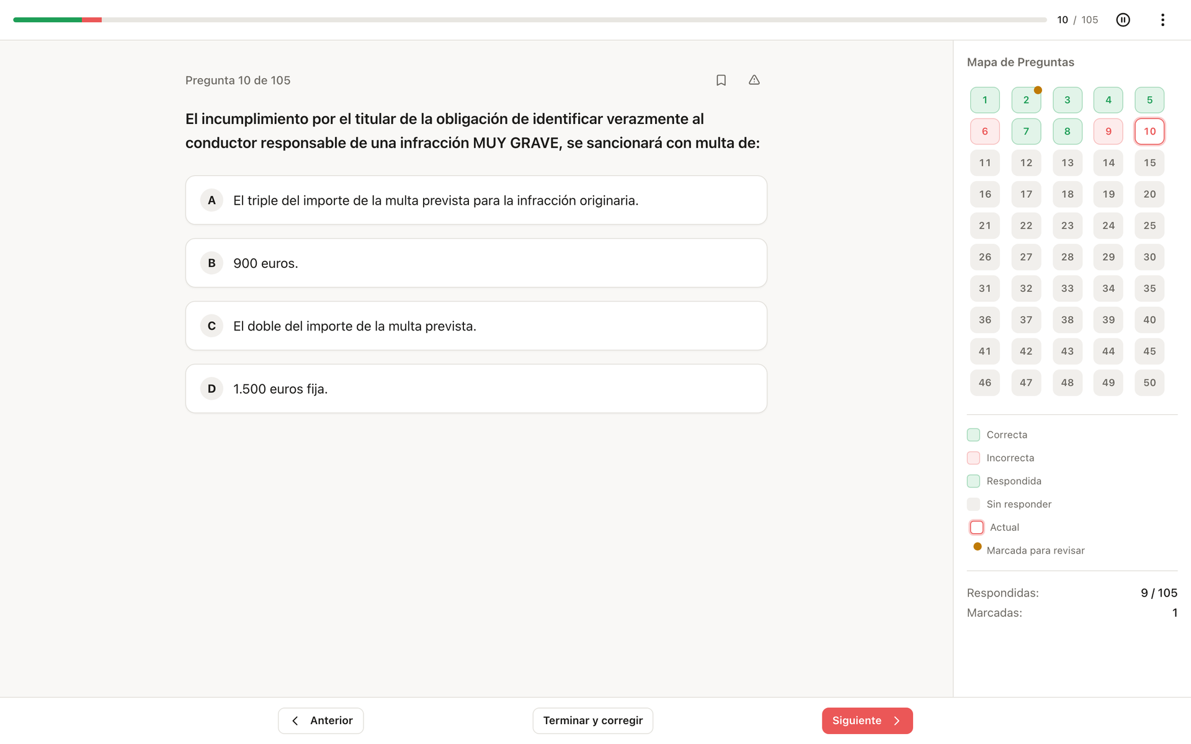Open question 23 in the question map
Image resolution: width=1191 pixels, height=744 pixels.
pyautogui.click(x=1068, y=226)
